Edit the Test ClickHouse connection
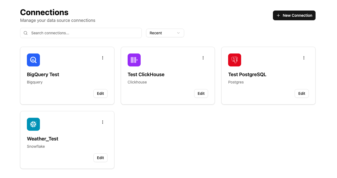Screen dimensions: 337x178 click(x=201, y=93)
